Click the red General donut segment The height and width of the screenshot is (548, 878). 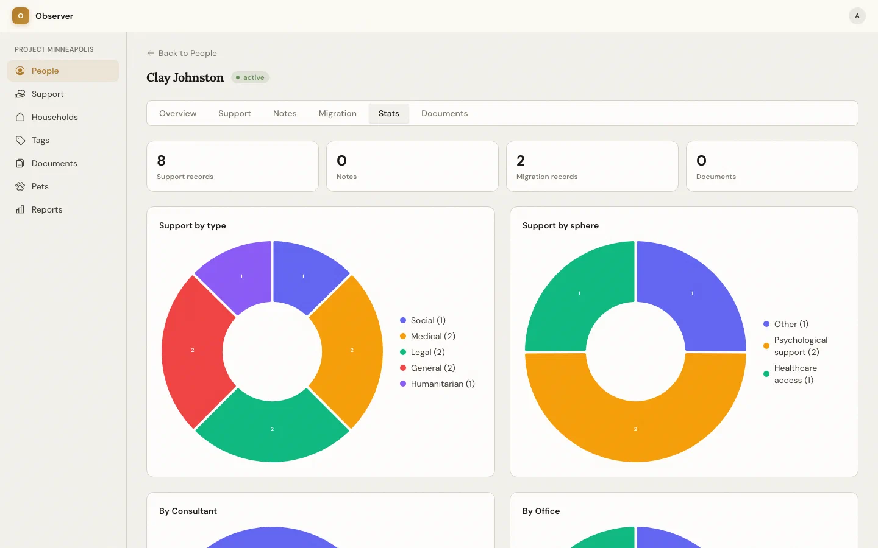[x=192, y=351]
